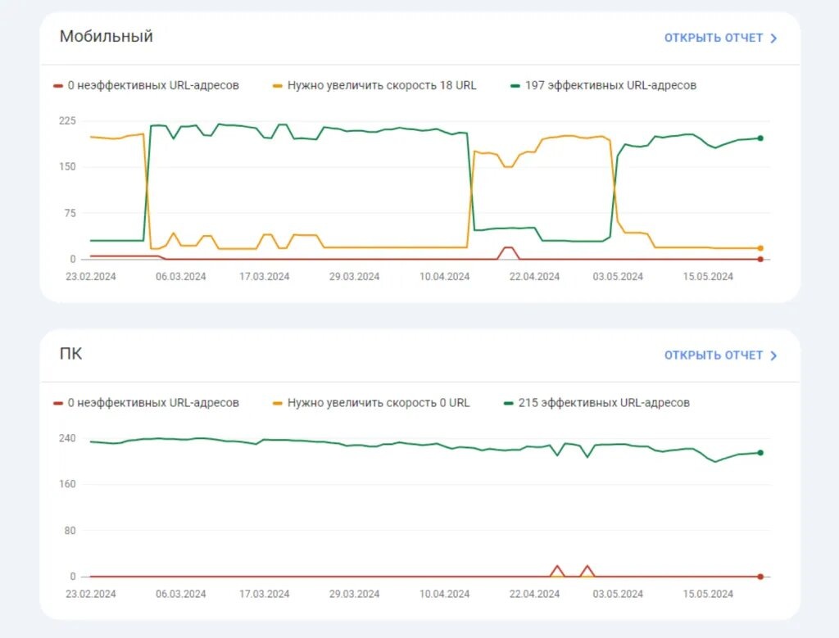Image resolution: width=839 pixels, height=638 pixels.
Task: Click Y-axis value 225 on Мобильный chart
Action: (67, 121)
